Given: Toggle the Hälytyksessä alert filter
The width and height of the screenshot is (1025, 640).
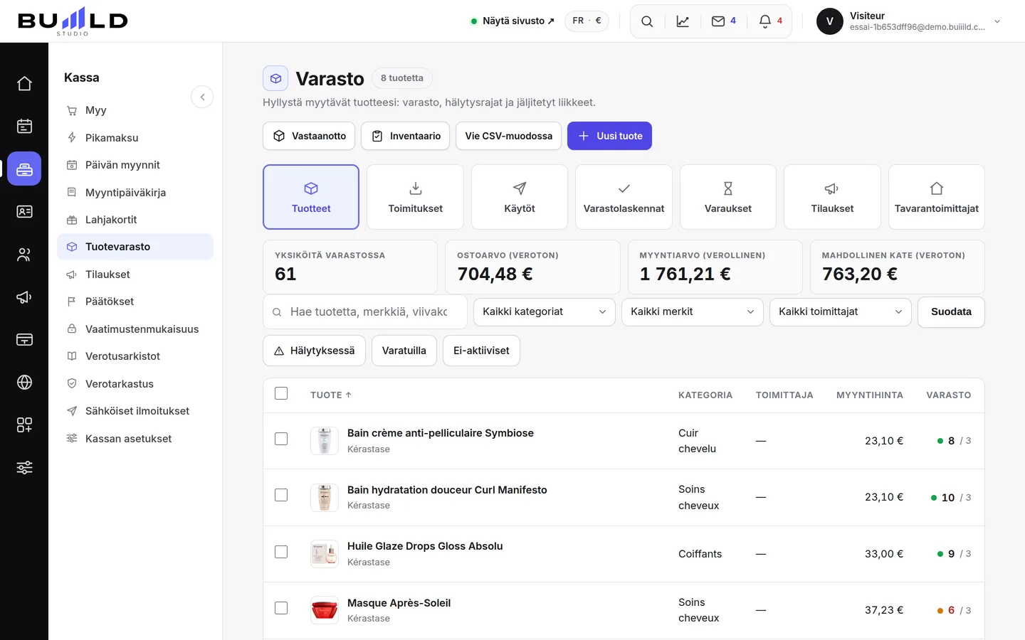Looking at the screenshot, I should pos(314,351).
